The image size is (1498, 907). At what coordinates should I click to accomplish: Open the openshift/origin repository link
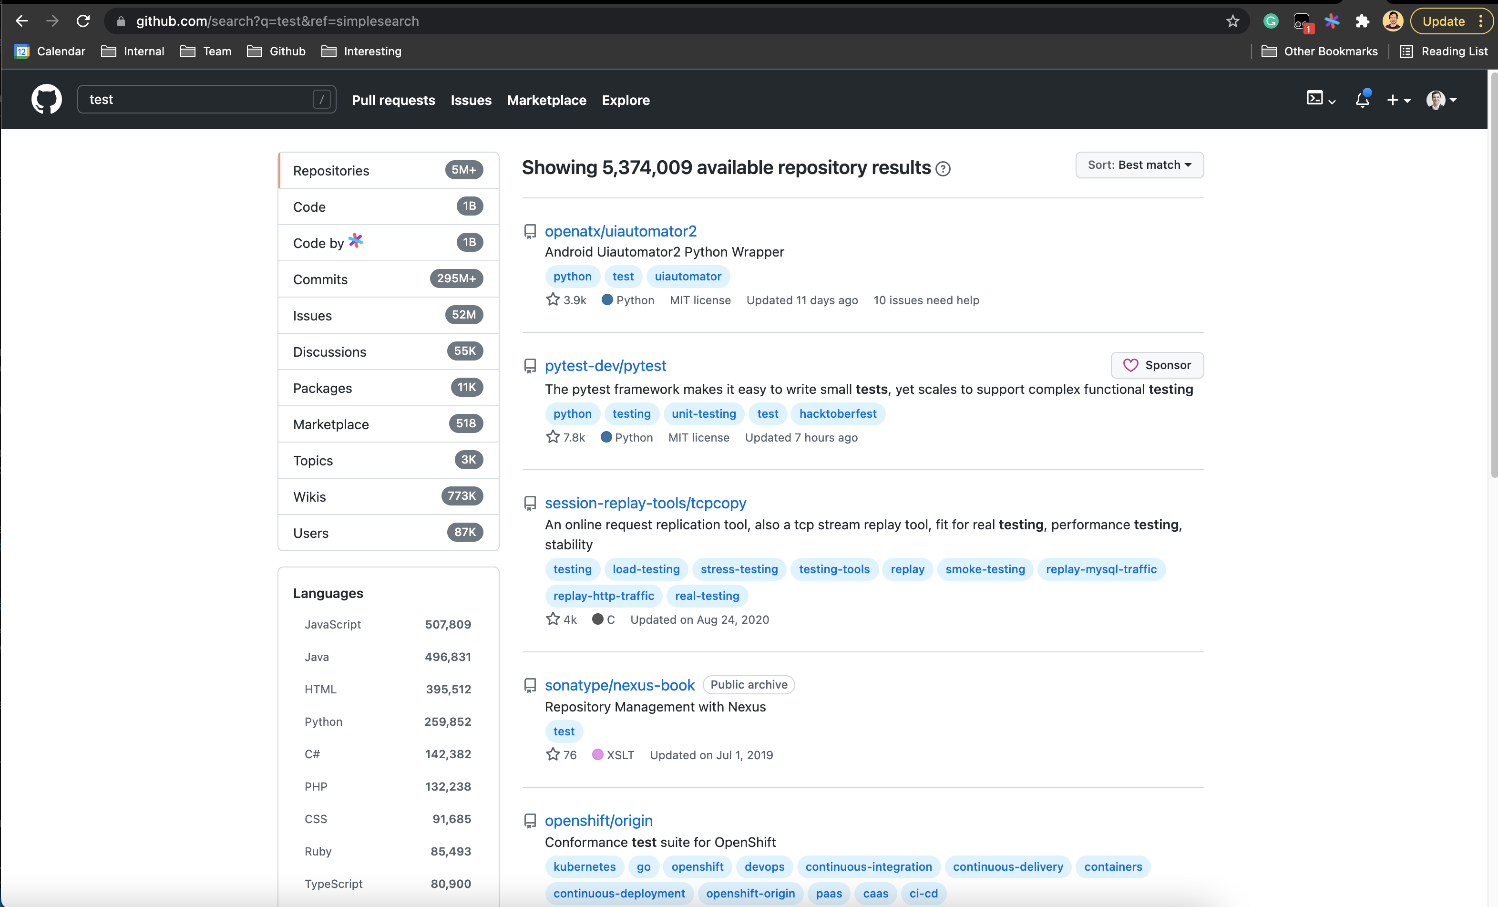point(598,821)
